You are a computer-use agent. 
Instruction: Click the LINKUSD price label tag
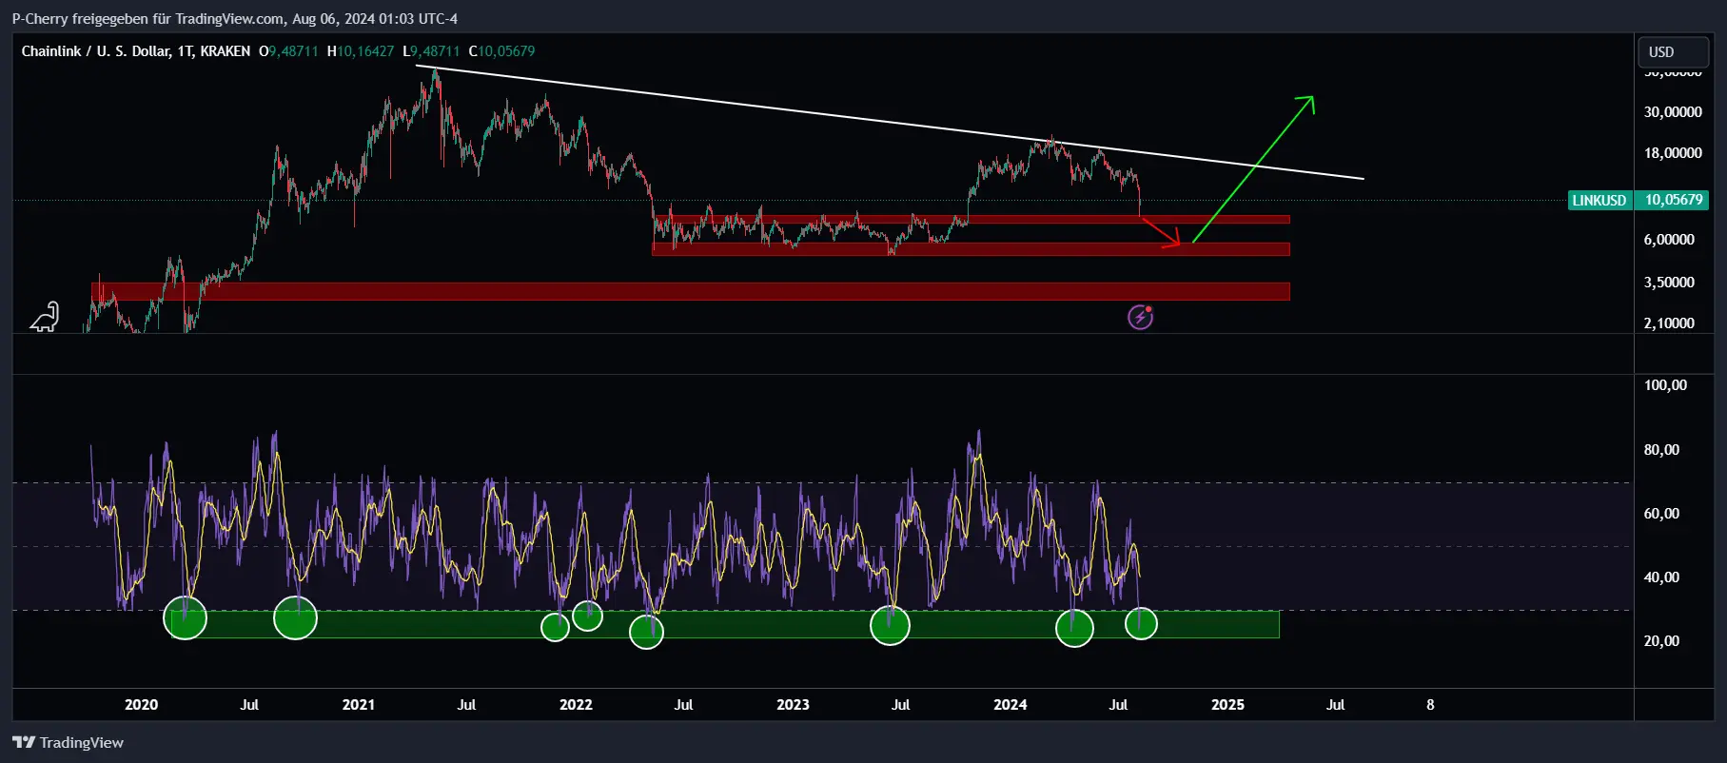click(1599, 200)
